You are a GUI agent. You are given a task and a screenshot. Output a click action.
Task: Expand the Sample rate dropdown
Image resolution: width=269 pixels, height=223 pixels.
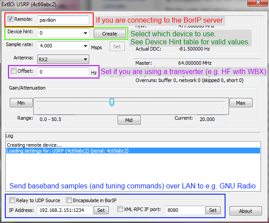pyautogui.click(x=85, y=46)
